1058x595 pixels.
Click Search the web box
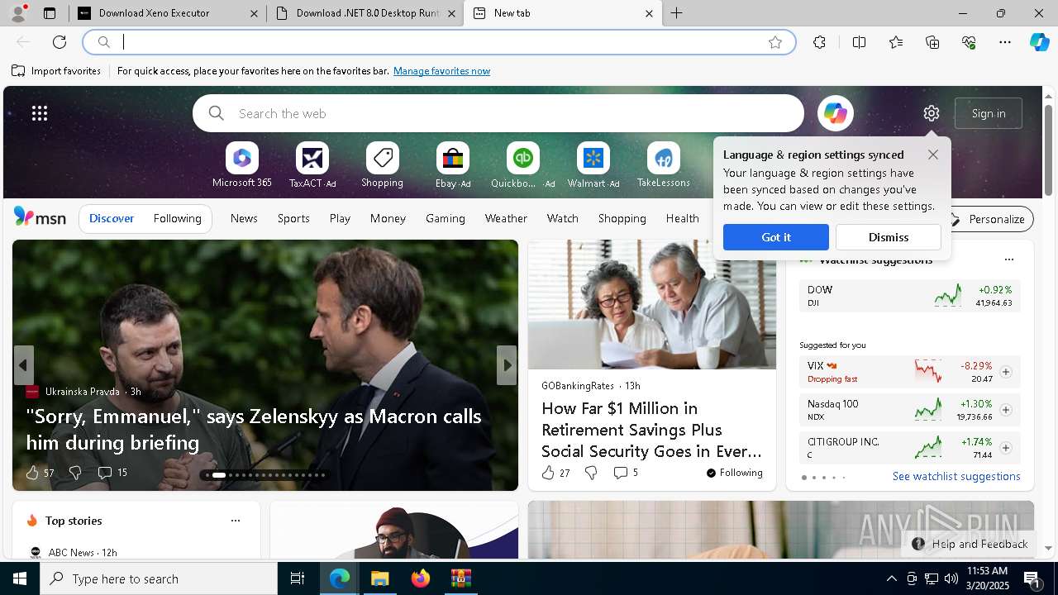(x=498, y=113)
